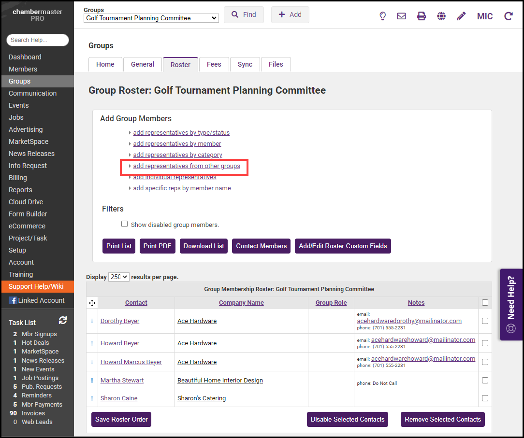This screenshot has height=438, width=524.
Task: Switch to the Fees tab
Action: pos(214,64)
